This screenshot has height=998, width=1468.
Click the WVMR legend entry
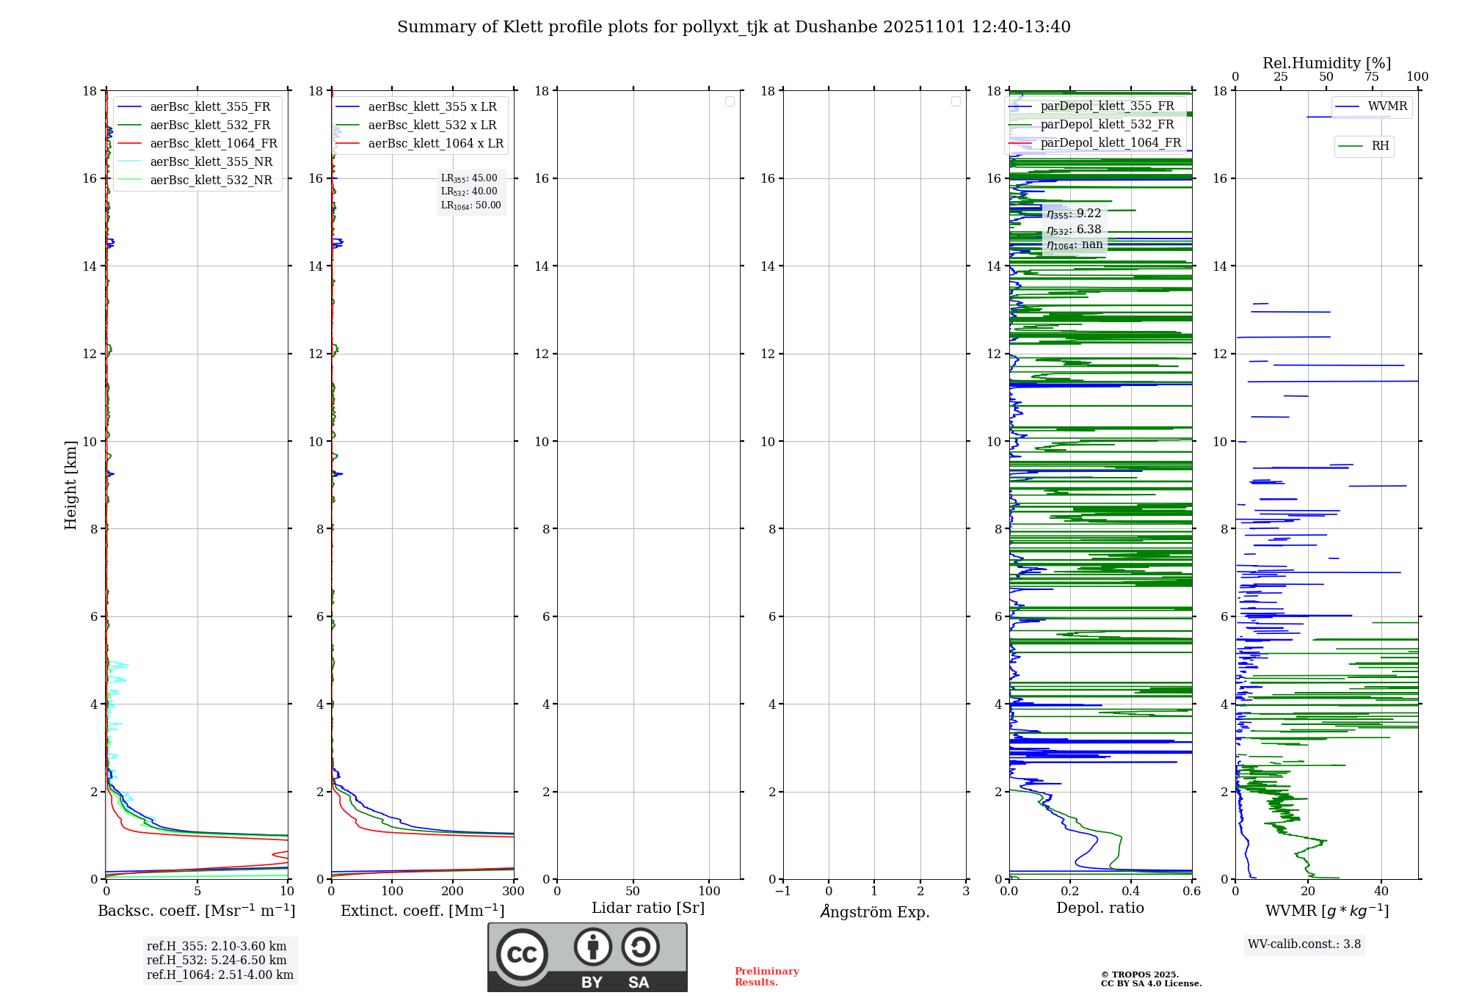pyautogui.click(x=1387, y=106)
